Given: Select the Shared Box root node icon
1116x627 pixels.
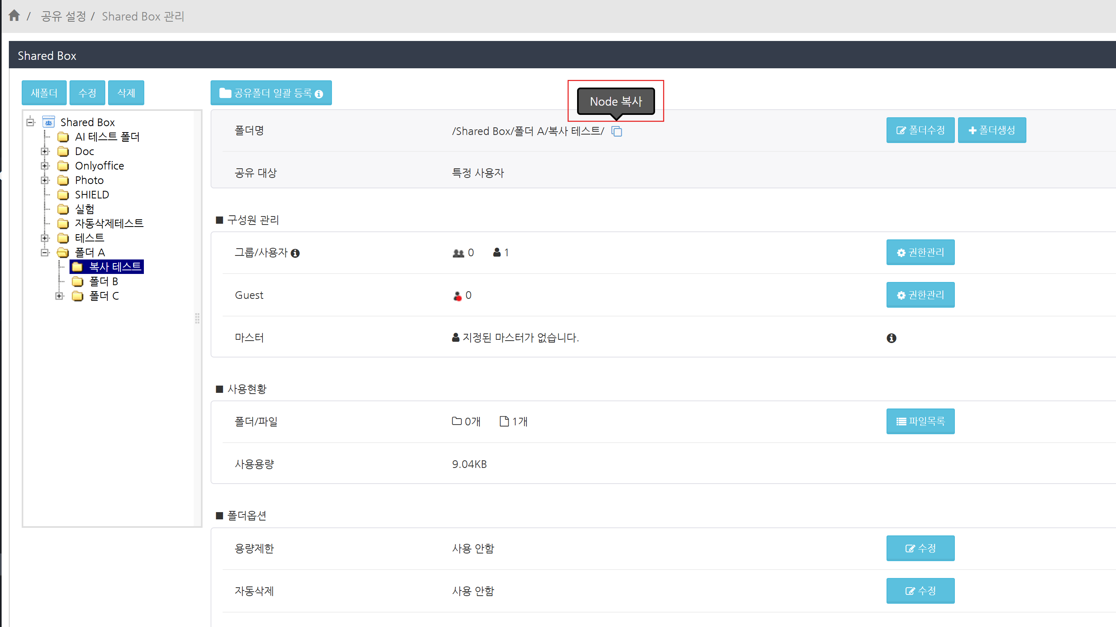Looking at the screenshot, I should 49,122.
